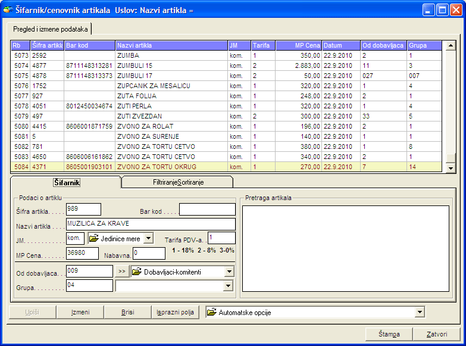Select the Šifarnik tab
This screenshot has height=346, width=466.
[x=66, y=182]
